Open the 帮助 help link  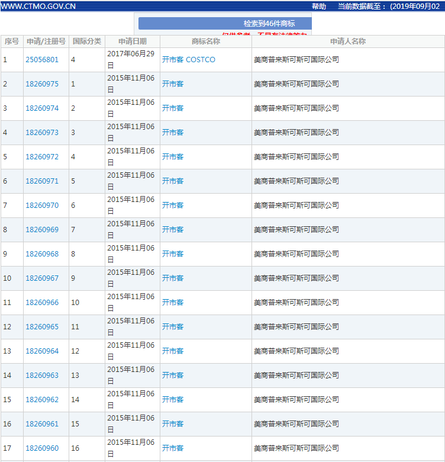319,6
